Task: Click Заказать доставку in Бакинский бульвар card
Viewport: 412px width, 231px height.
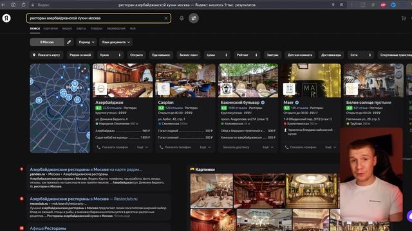Action: tap(236, 147)
